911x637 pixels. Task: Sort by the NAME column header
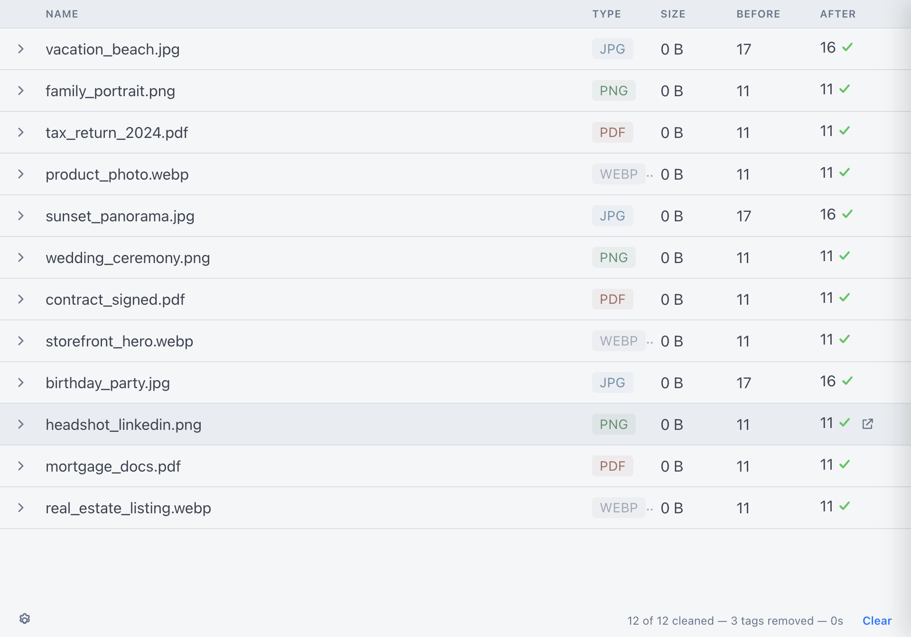(62, 14)
